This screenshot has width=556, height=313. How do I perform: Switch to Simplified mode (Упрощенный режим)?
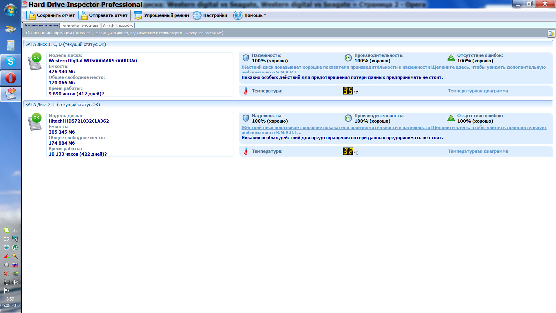pyautogui.click(x=161, y=15)
